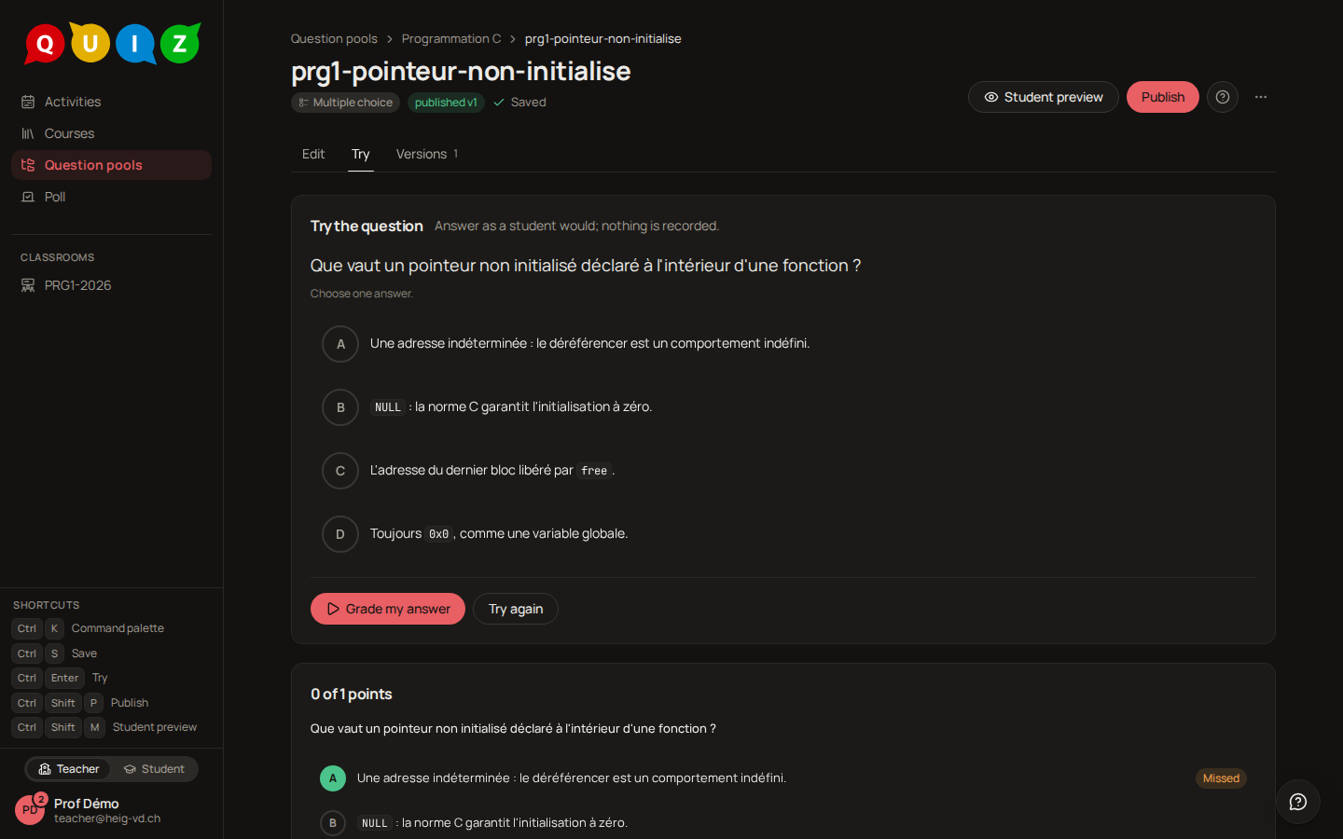
Task: Click Grade my answer button
Action: click(x=388, y=609)
